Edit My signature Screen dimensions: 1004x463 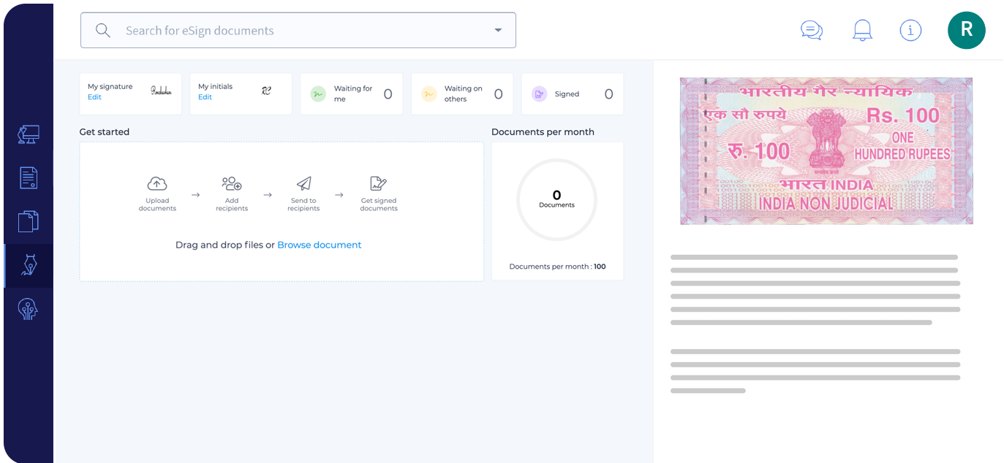coord(94,97)
